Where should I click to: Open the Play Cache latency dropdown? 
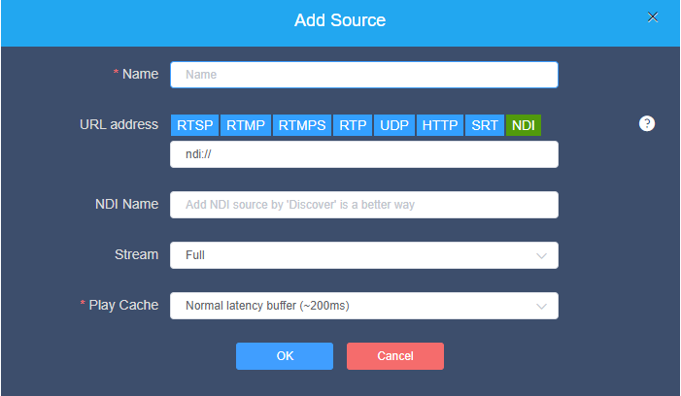(364, 306)
